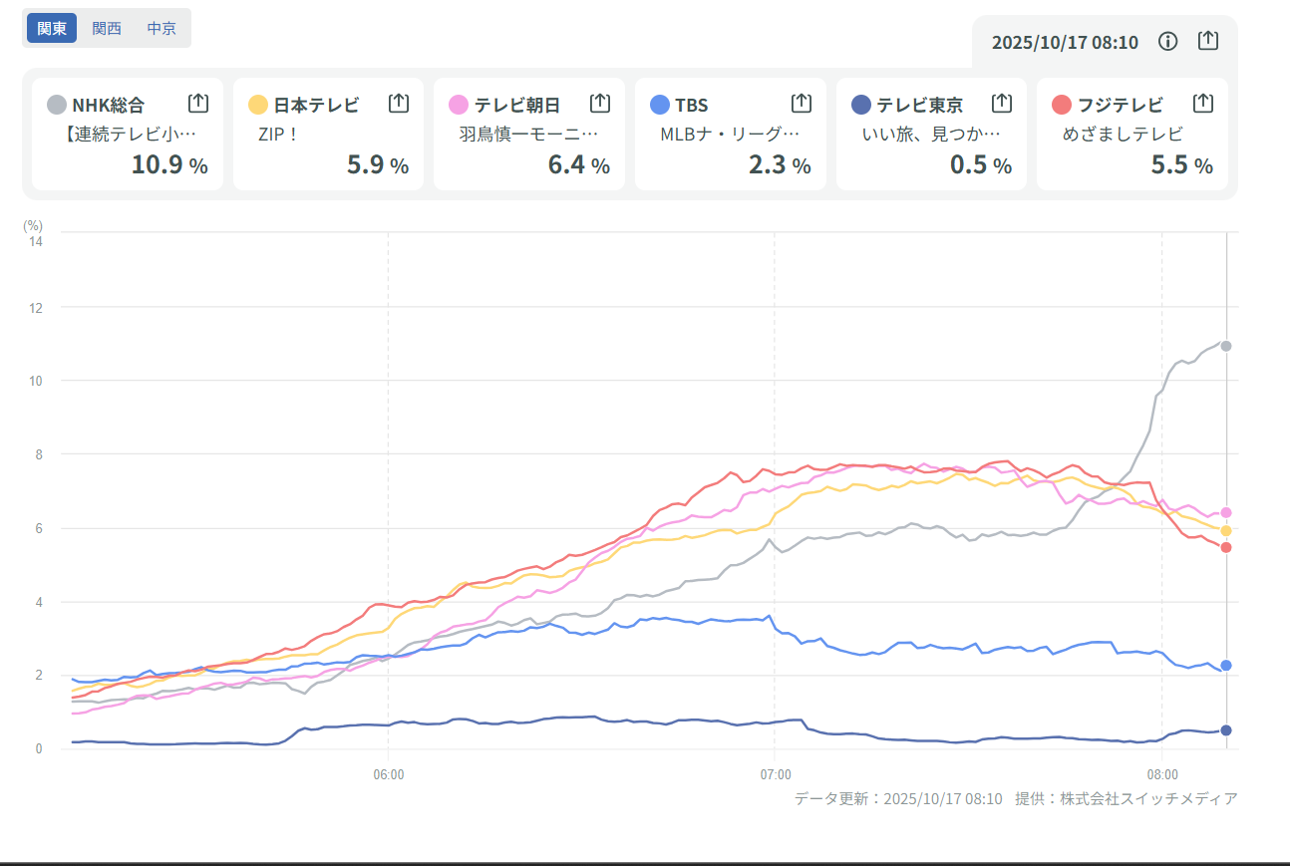Select the 関東 region tab

[52, 28]
